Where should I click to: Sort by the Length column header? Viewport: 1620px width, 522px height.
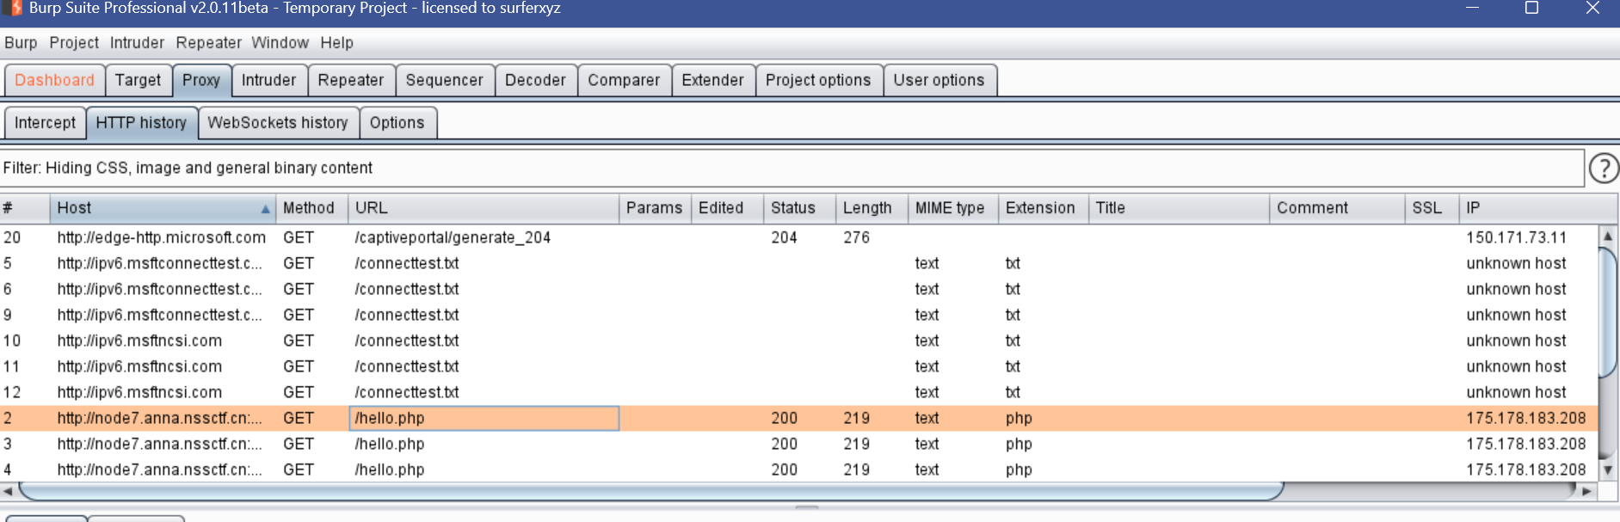(866, 208)
